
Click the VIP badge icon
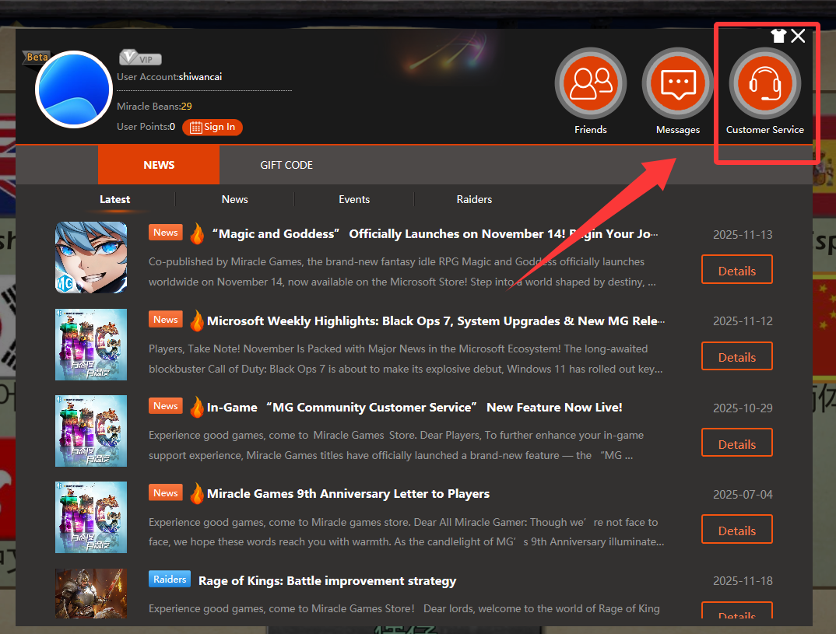click(140, 59)
